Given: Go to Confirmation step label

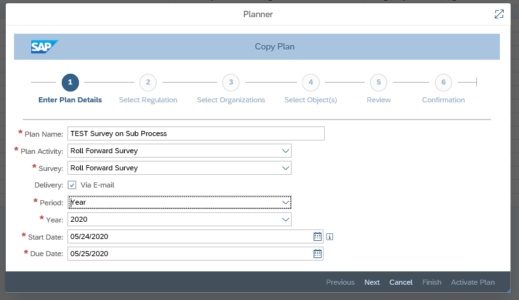Looking at the screenshot, I should (x=443, y=100).
